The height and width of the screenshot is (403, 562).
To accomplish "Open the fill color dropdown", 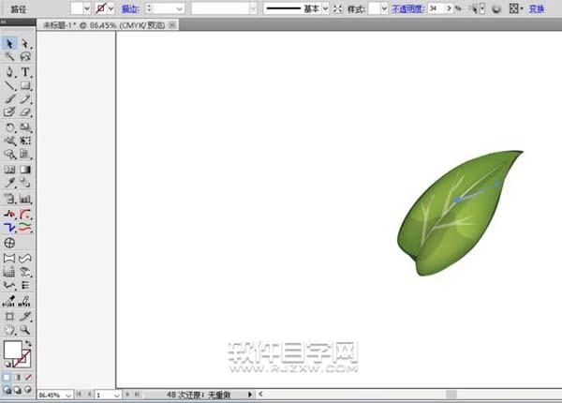I will pos(87,8).
